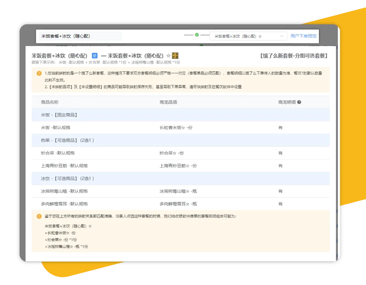Click the 米饭套餐+冰饮（随心配） input field

click(x=80, y=36)
